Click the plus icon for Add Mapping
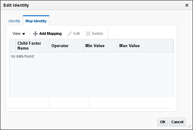Screen dimensions: 193x130 (x=35, y=34)
